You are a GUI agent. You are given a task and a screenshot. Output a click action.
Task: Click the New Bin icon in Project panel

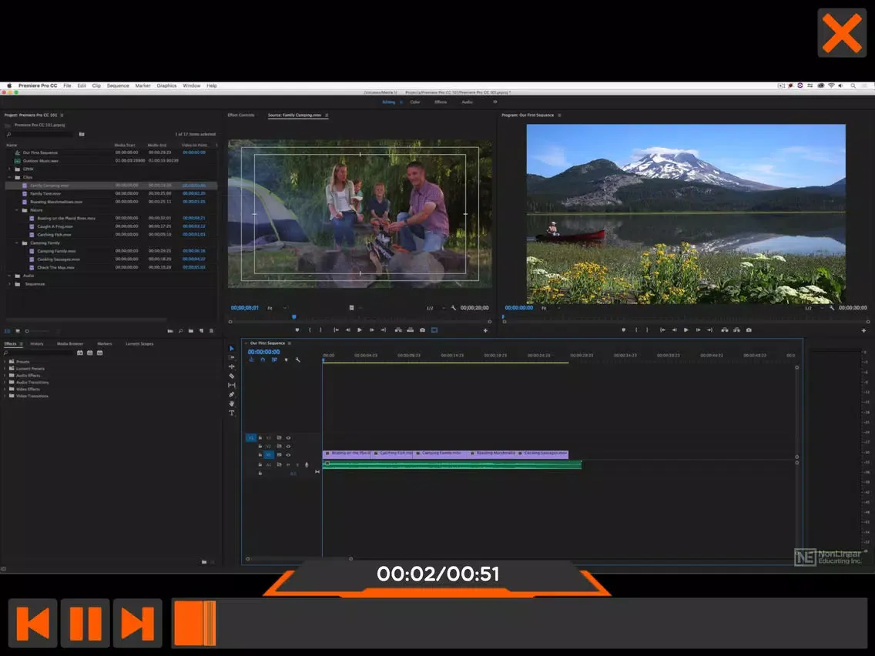click(x=191, y=331)
